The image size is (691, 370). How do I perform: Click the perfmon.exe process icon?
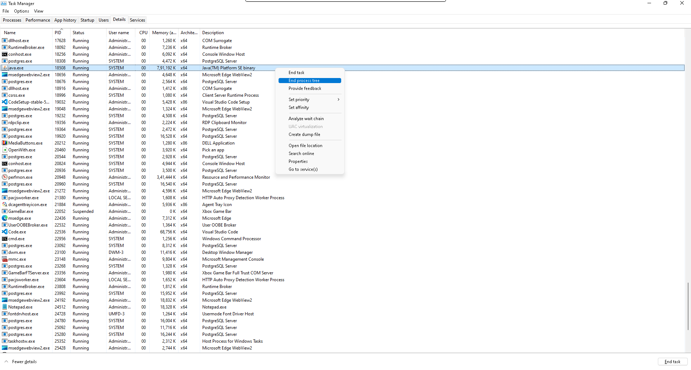pyautogui.click(x=5, y=177)
